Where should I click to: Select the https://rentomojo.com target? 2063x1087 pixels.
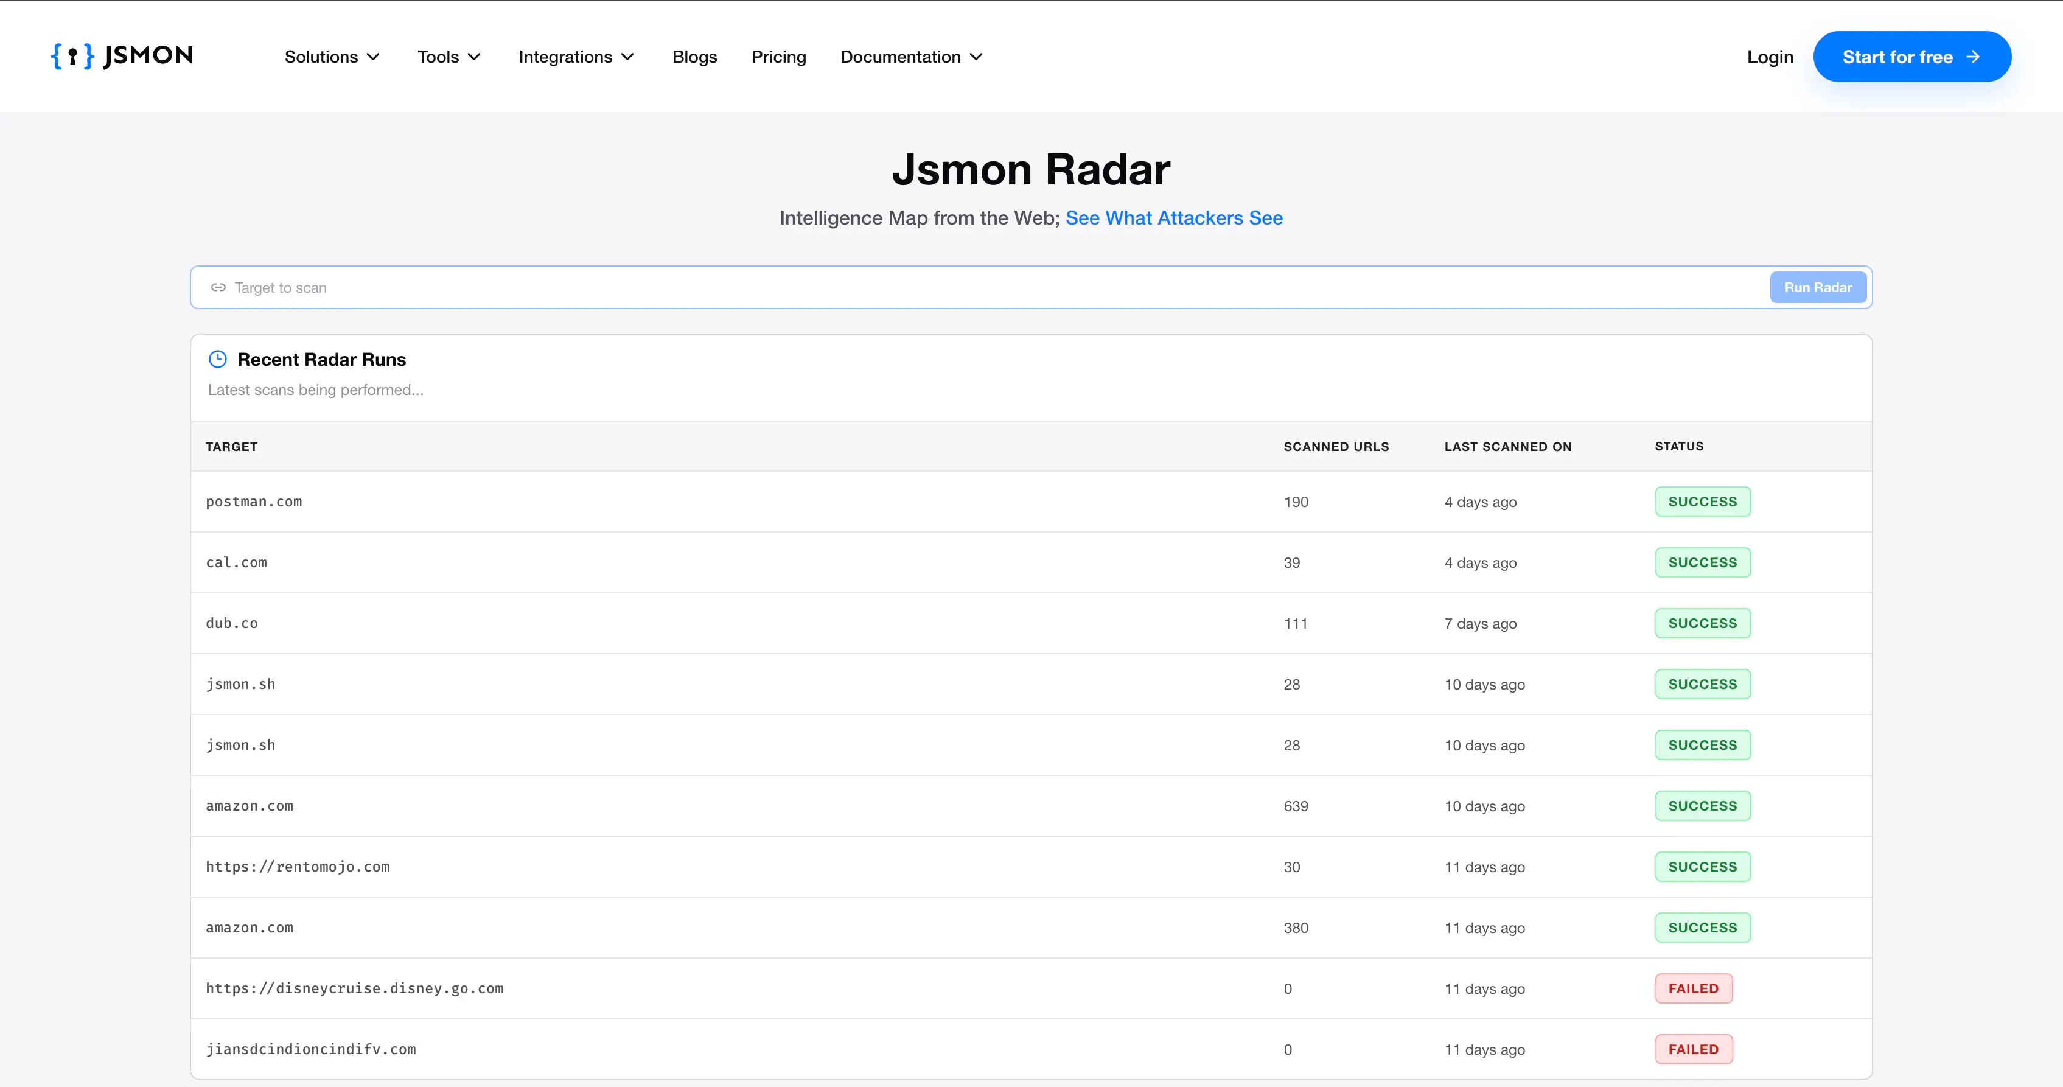point(298,867)
